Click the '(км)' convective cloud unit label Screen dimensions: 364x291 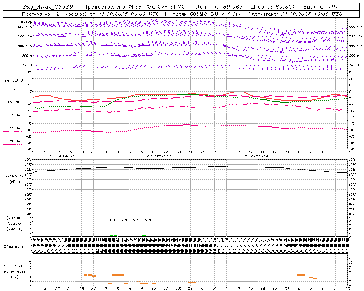15,277
